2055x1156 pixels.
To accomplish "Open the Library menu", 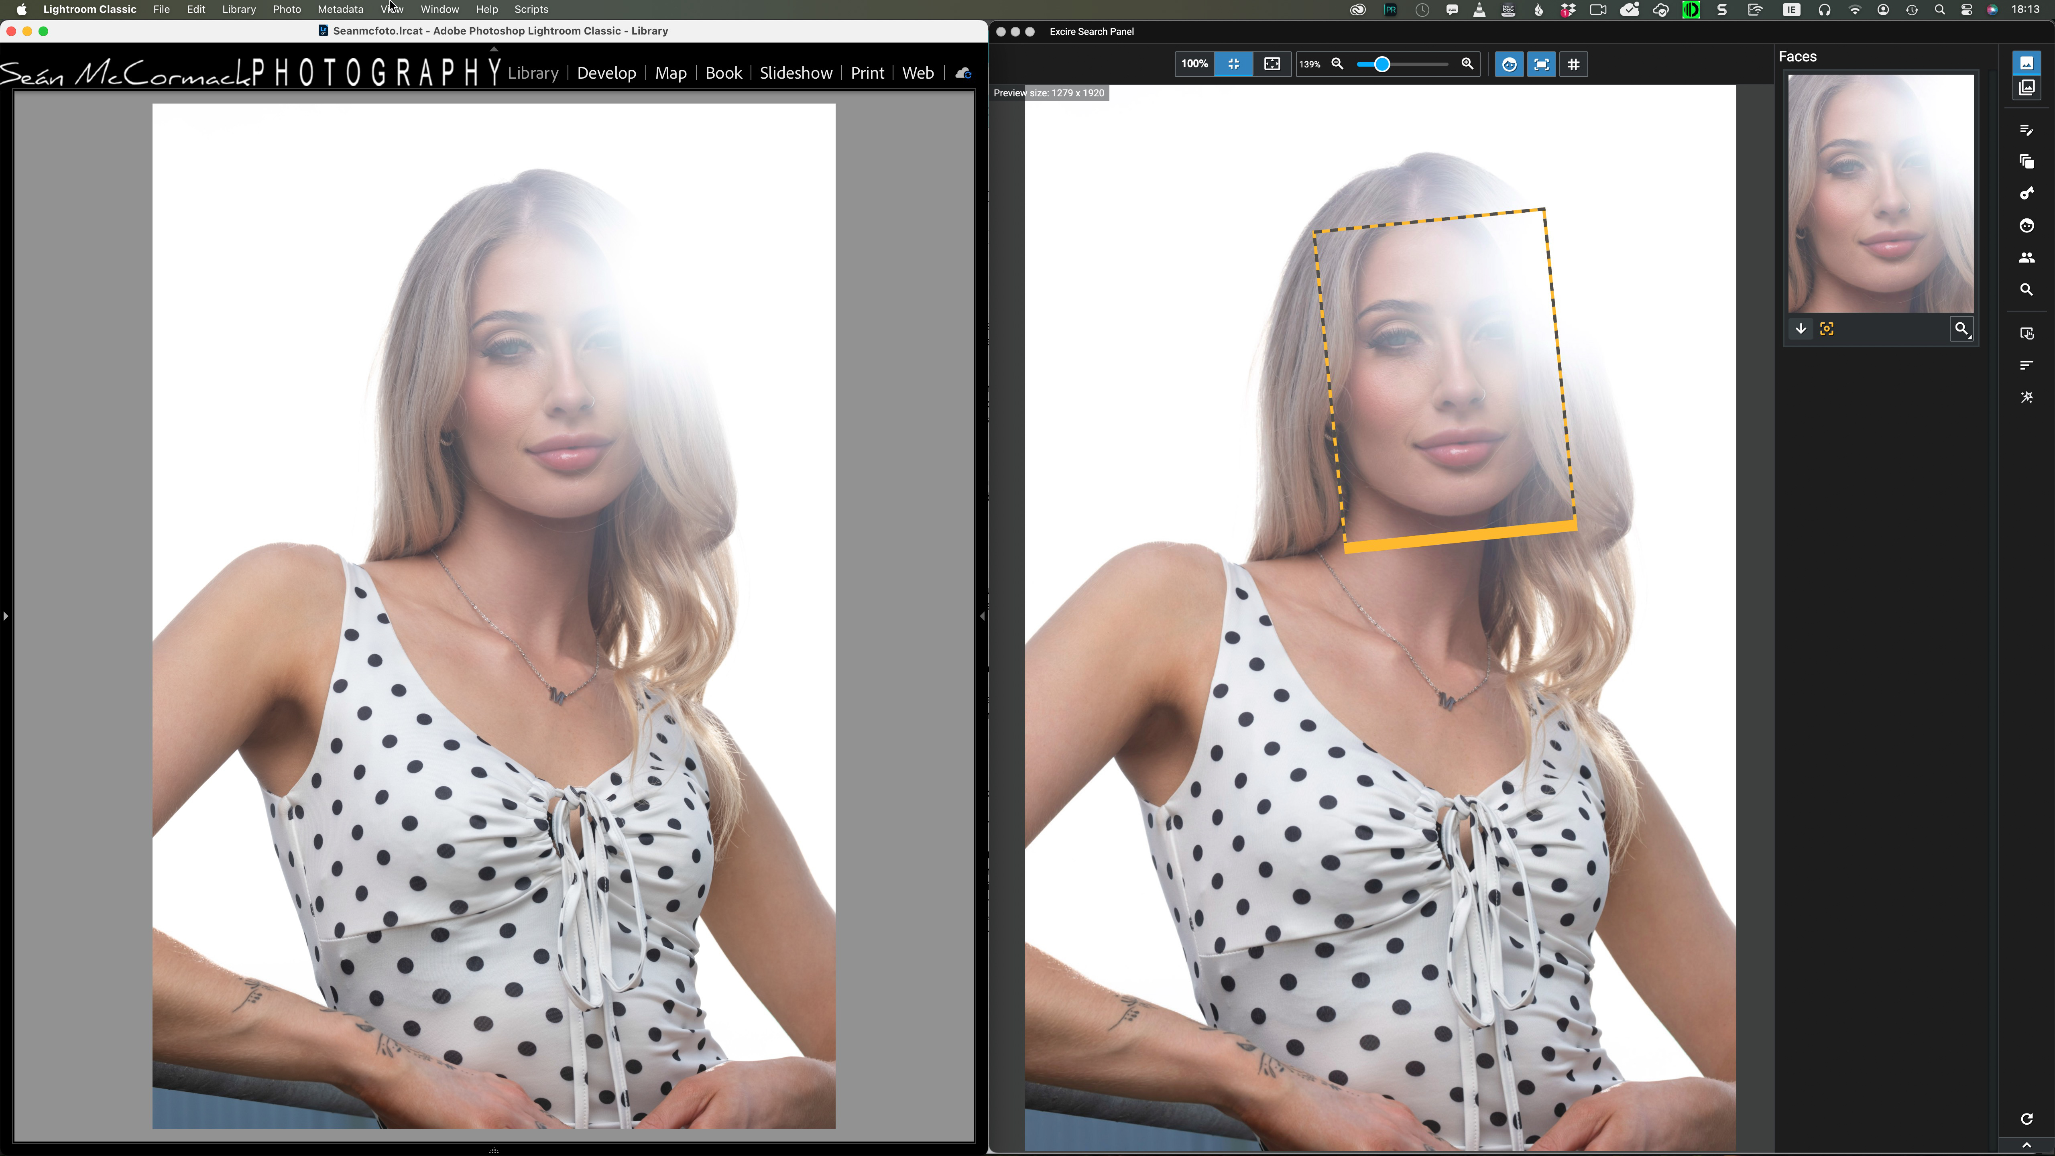I will (238, 10).
